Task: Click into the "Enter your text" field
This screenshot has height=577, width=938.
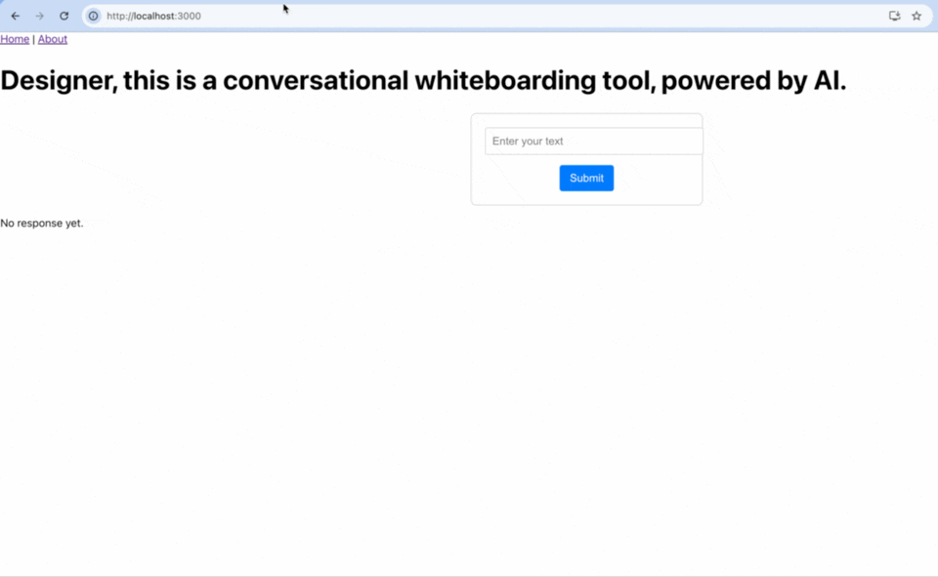Action: coord(593,142)
